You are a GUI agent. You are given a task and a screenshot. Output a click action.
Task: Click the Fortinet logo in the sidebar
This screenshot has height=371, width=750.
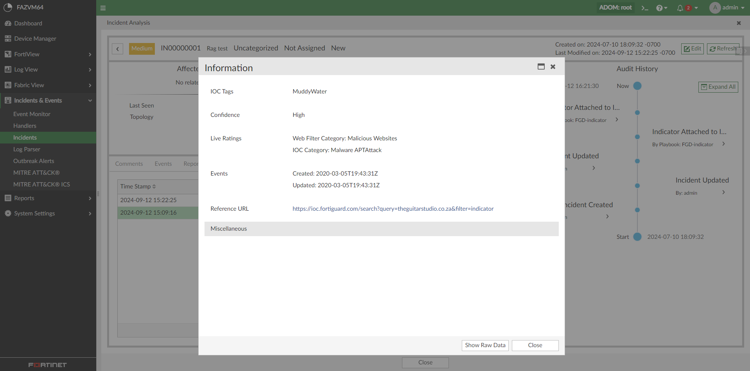(x=48, y=365)
